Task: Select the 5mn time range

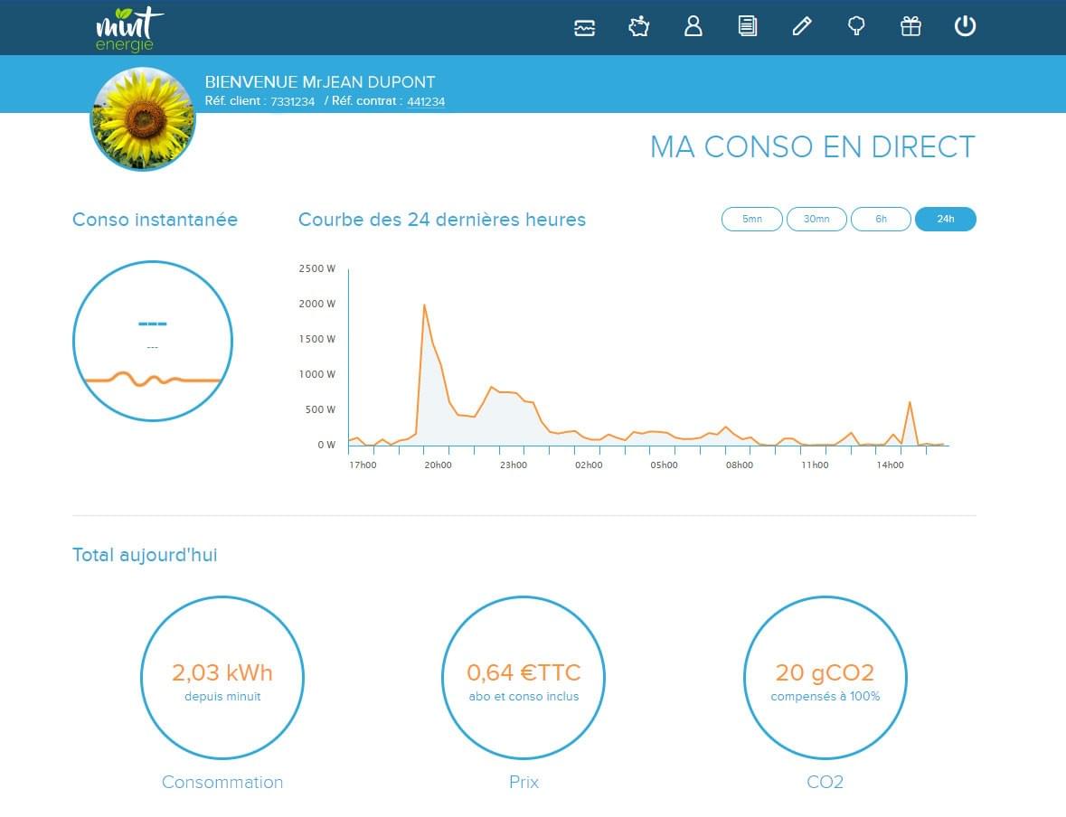Action: point(752,219)
